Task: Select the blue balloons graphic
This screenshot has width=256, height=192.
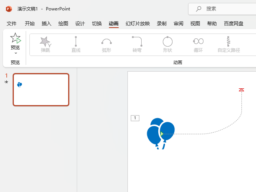Action: tap(161, 133)
